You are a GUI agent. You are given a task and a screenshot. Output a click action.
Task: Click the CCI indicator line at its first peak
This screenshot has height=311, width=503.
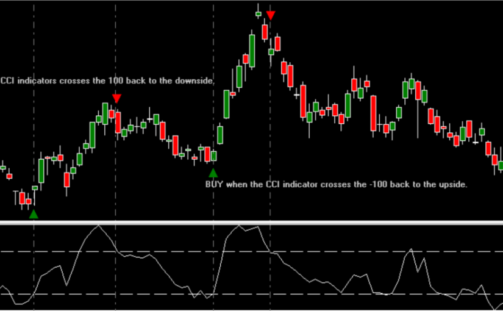(x=98, y=226)
